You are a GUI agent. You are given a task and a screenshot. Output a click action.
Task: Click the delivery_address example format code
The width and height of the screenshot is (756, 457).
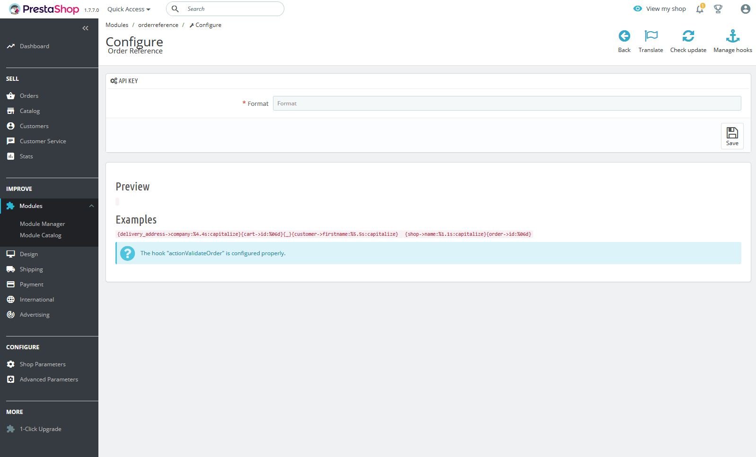tap(257, 234)
